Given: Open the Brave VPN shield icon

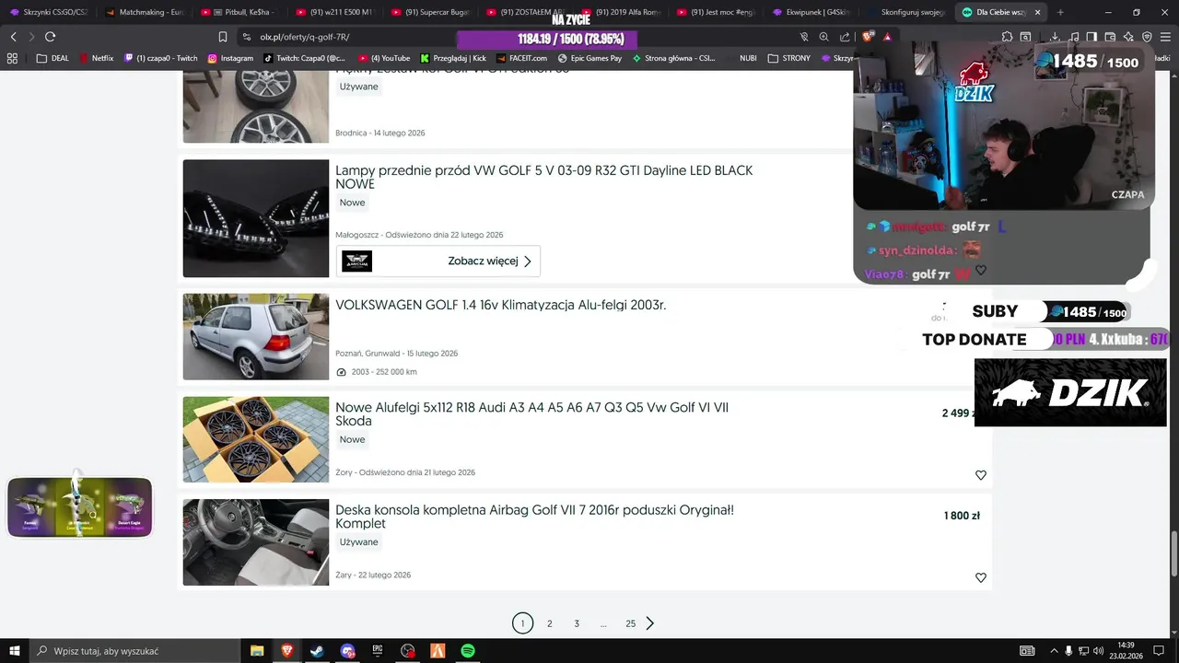Looking at the screenshot, I should pos(1147,37).
